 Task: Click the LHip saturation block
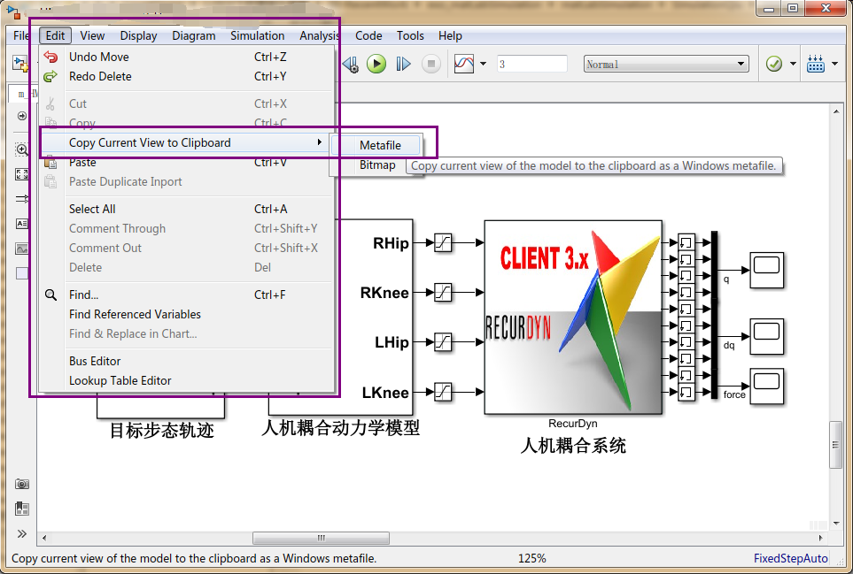(443, 342)
